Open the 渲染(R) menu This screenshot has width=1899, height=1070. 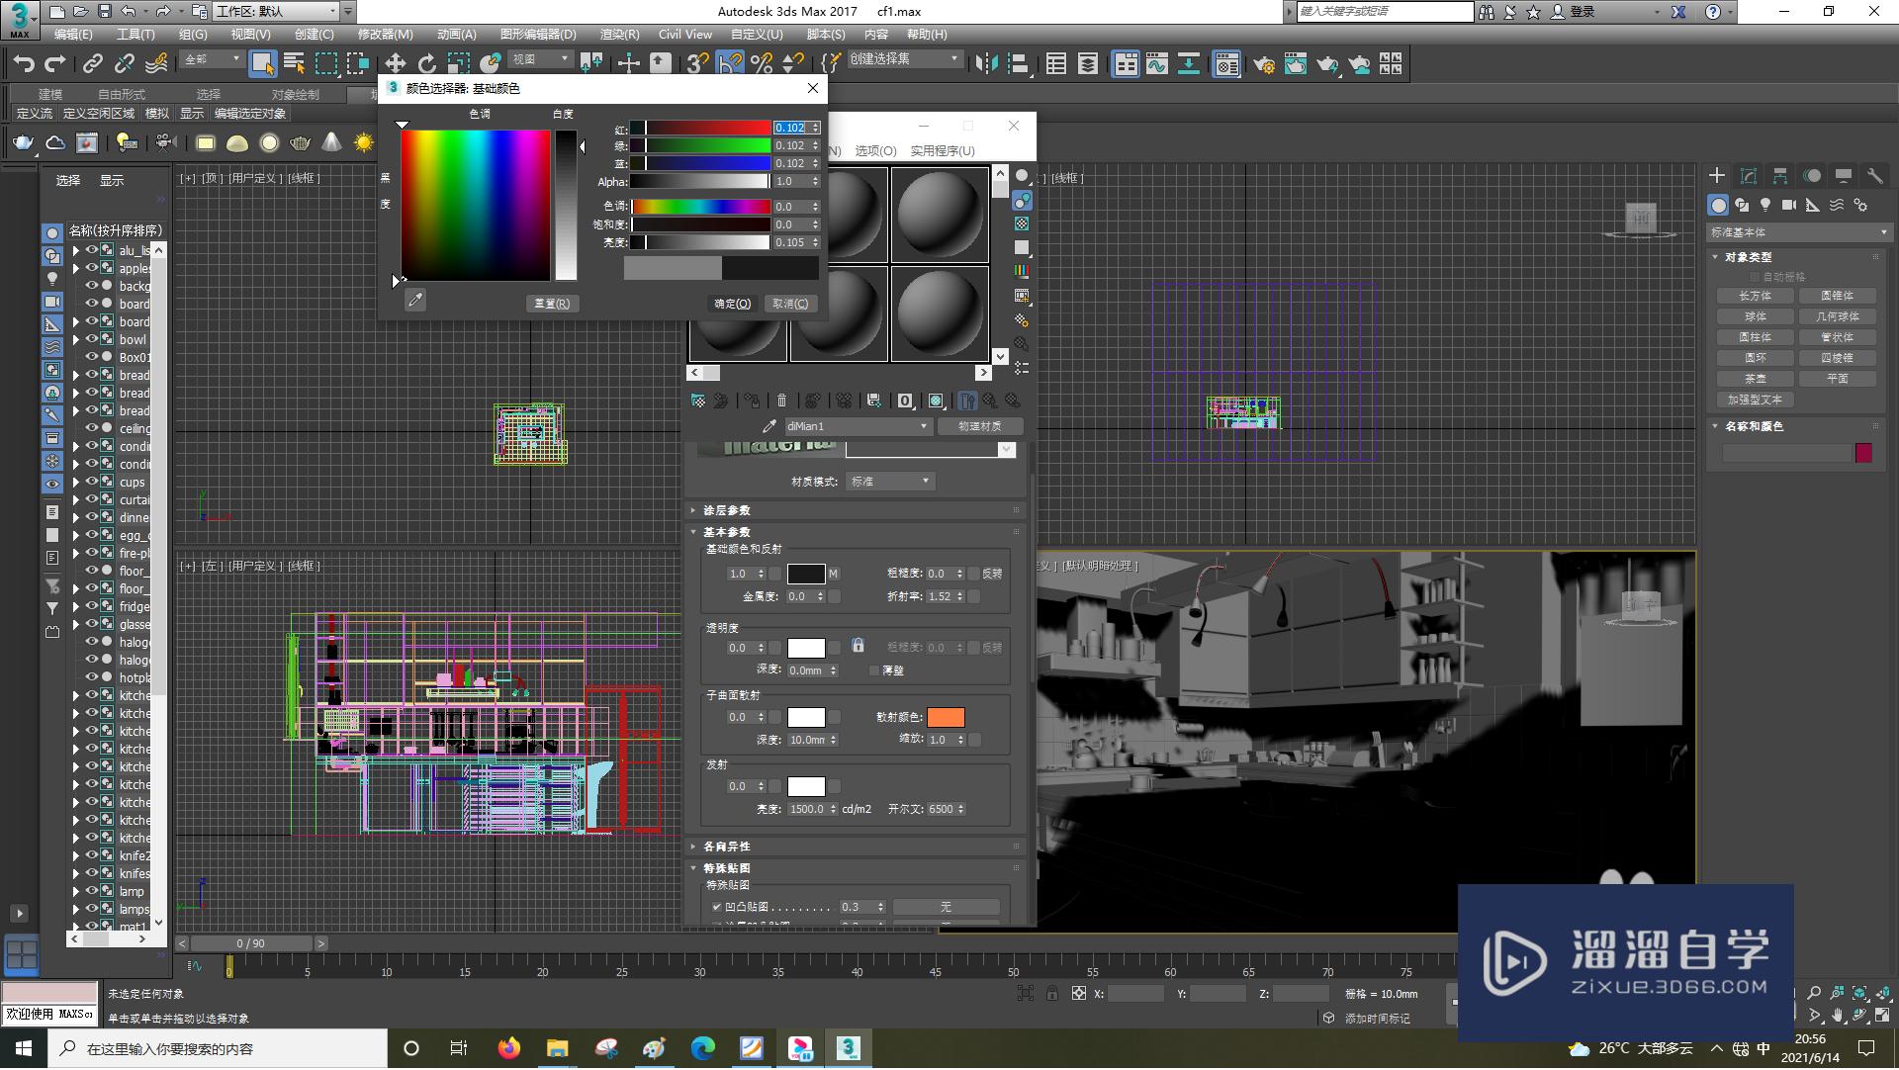point(620,35)
